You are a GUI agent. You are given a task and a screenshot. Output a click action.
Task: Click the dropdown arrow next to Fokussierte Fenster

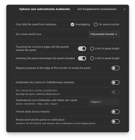[x=116, y=34]
